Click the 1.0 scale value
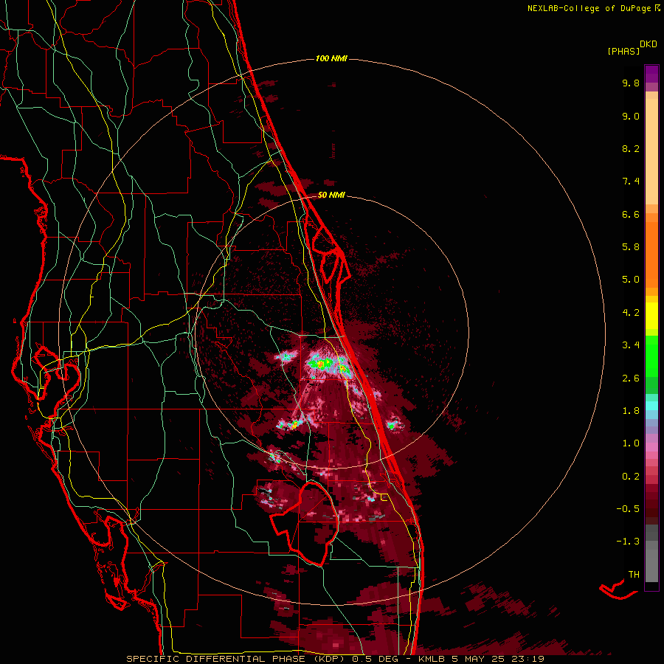664x664 pixels. (631, 443)
